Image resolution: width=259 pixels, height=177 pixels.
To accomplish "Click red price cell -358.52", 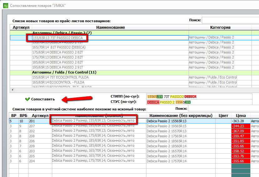I will point(241,151).
